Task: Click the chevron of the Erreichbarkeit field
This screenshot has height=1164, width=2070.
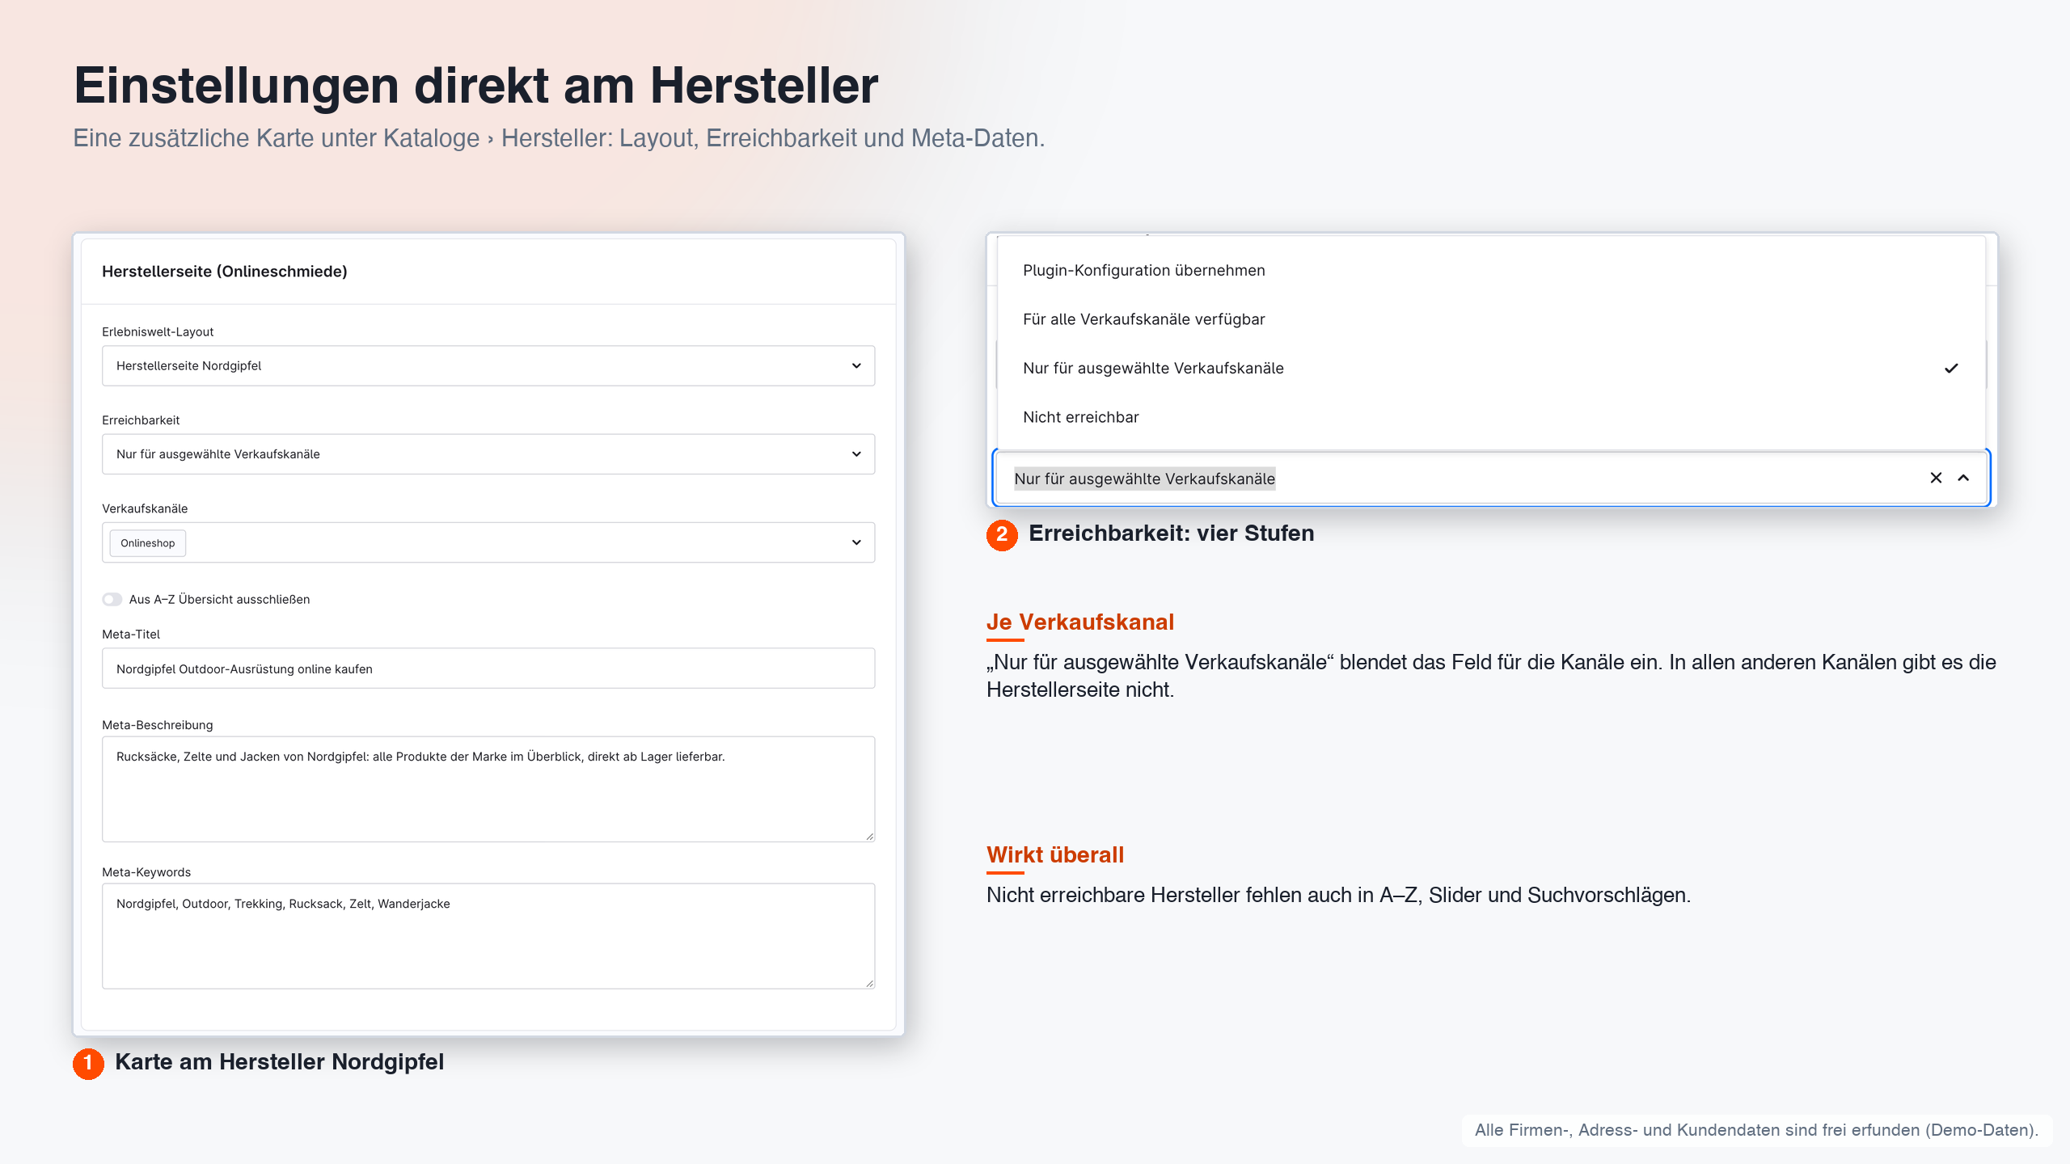Action: [x=856, y=454]
